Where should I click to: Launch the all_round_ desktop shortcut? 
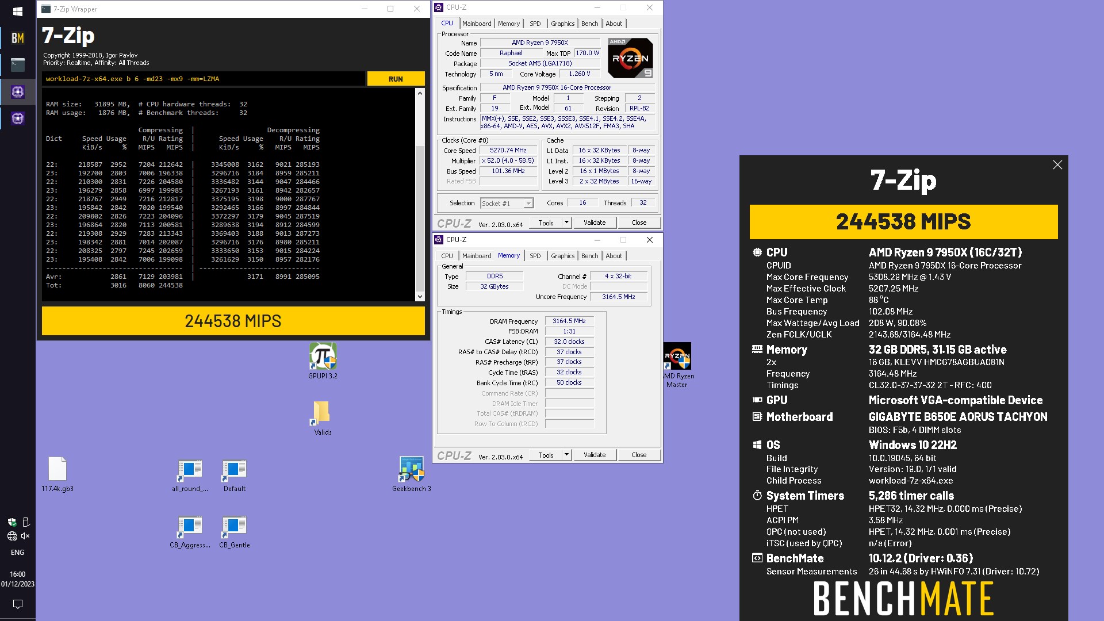point(190,476)
